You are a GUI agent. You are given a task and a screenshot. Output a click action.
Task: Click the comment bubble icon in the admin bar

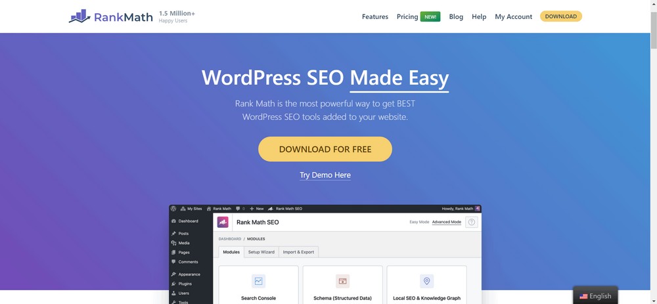[x=238, y=209]
